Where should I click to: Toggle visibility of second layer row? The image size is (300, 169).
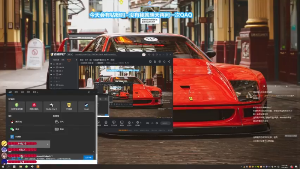pyautogui.click(x=51, y=68)
